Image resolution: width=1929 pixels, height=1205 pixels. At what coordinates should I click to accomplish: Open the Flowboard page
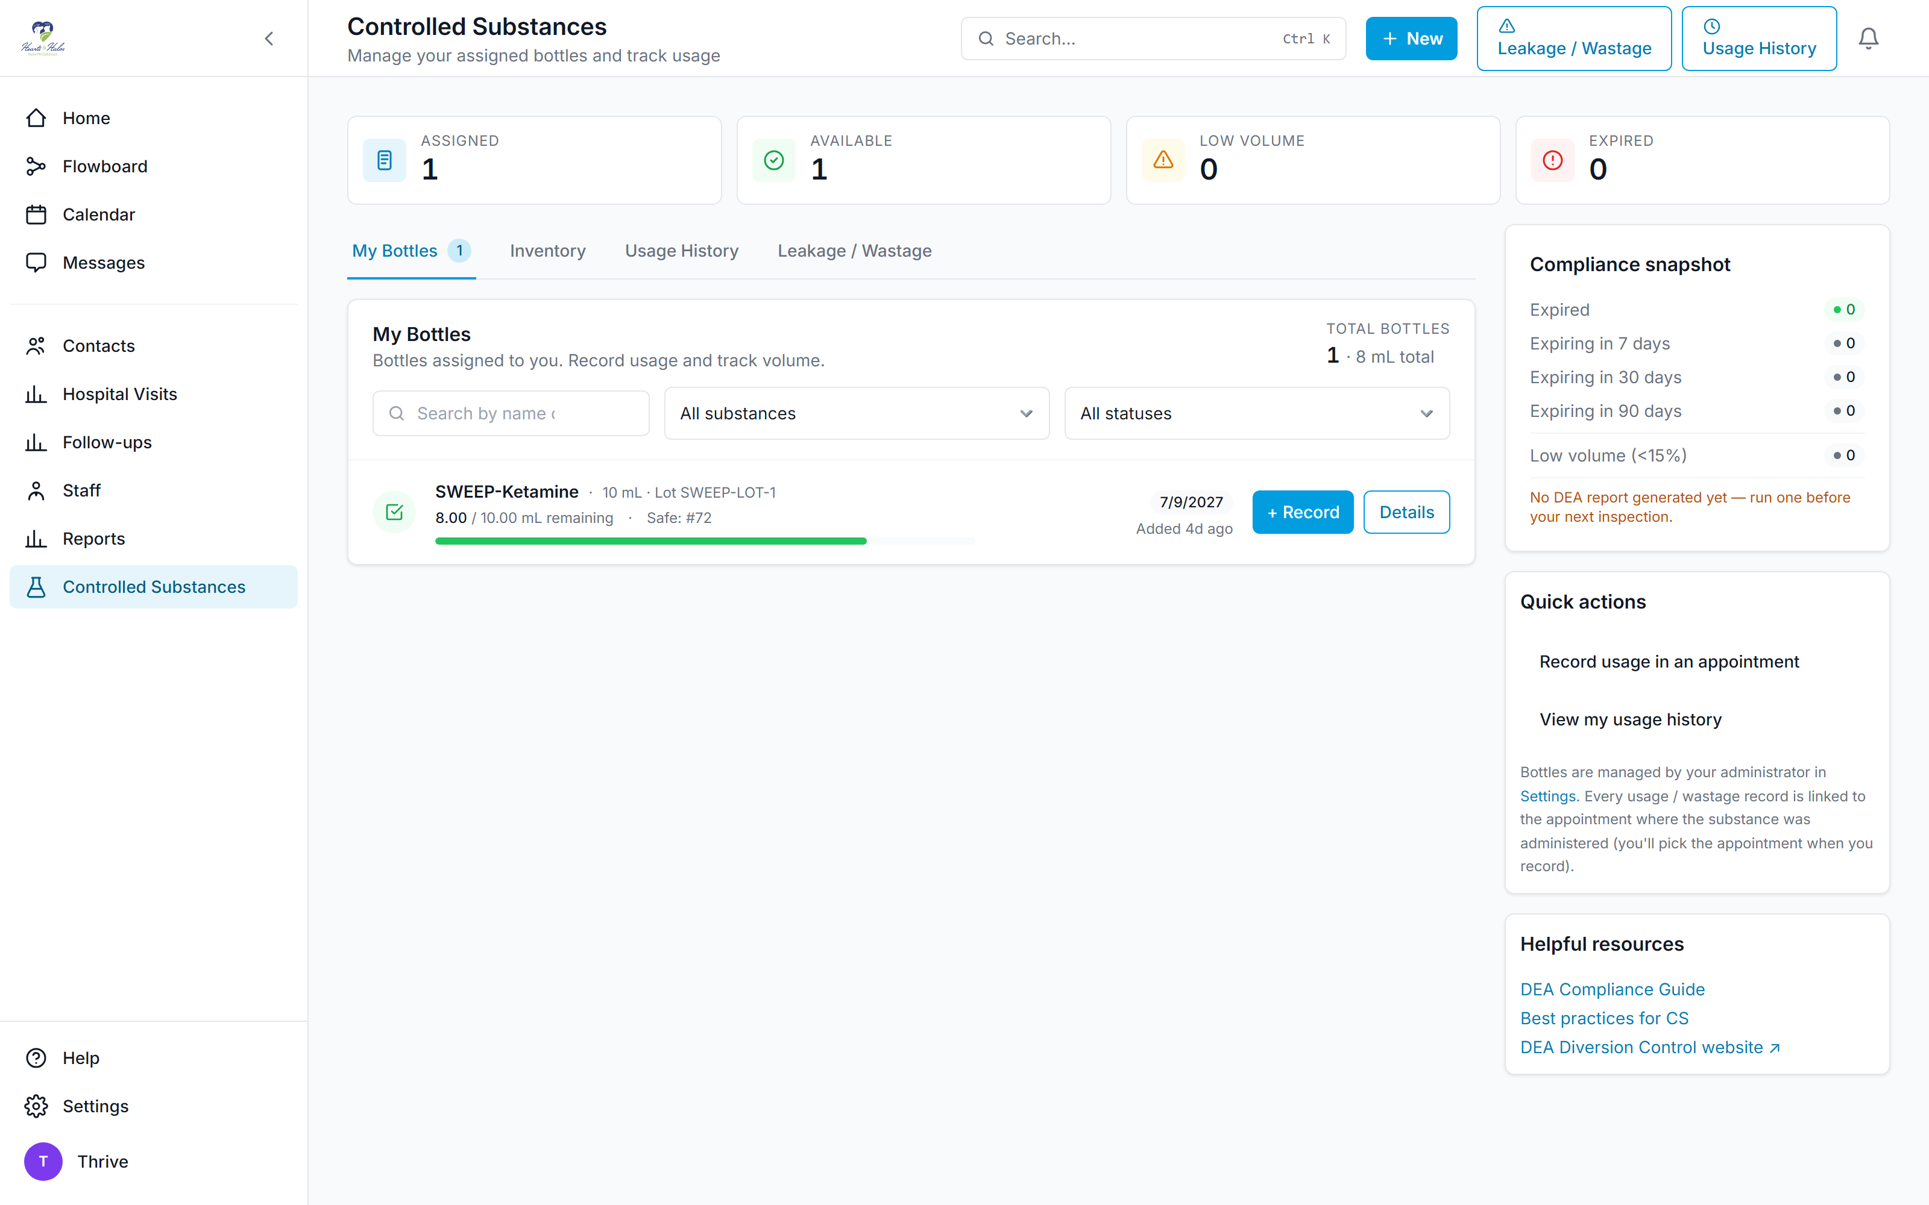pos(153,166)
